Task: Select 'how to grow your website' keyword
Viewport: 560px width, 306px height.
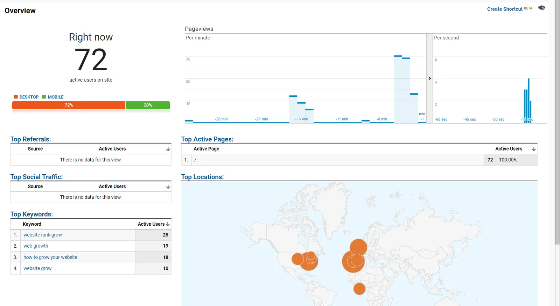Action: (50, 257)
